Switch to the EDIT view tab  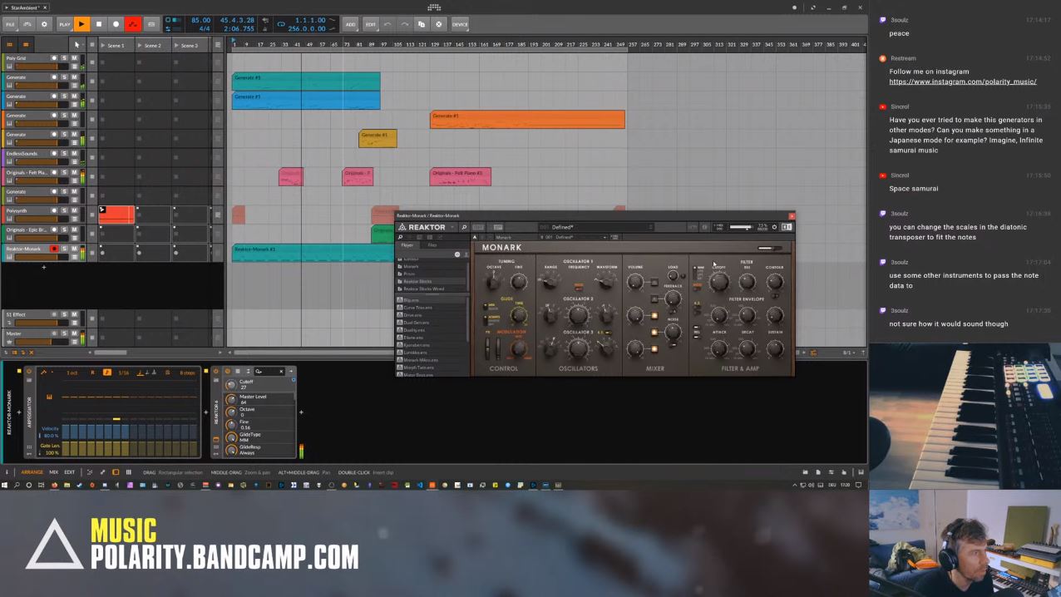tap(70, 472)
